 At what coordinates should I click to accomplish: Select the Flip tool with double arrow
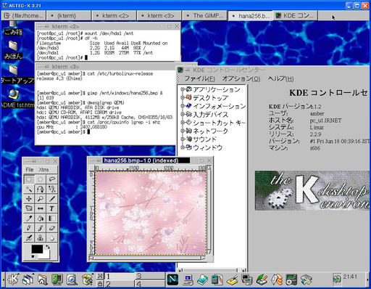point(41,208)
